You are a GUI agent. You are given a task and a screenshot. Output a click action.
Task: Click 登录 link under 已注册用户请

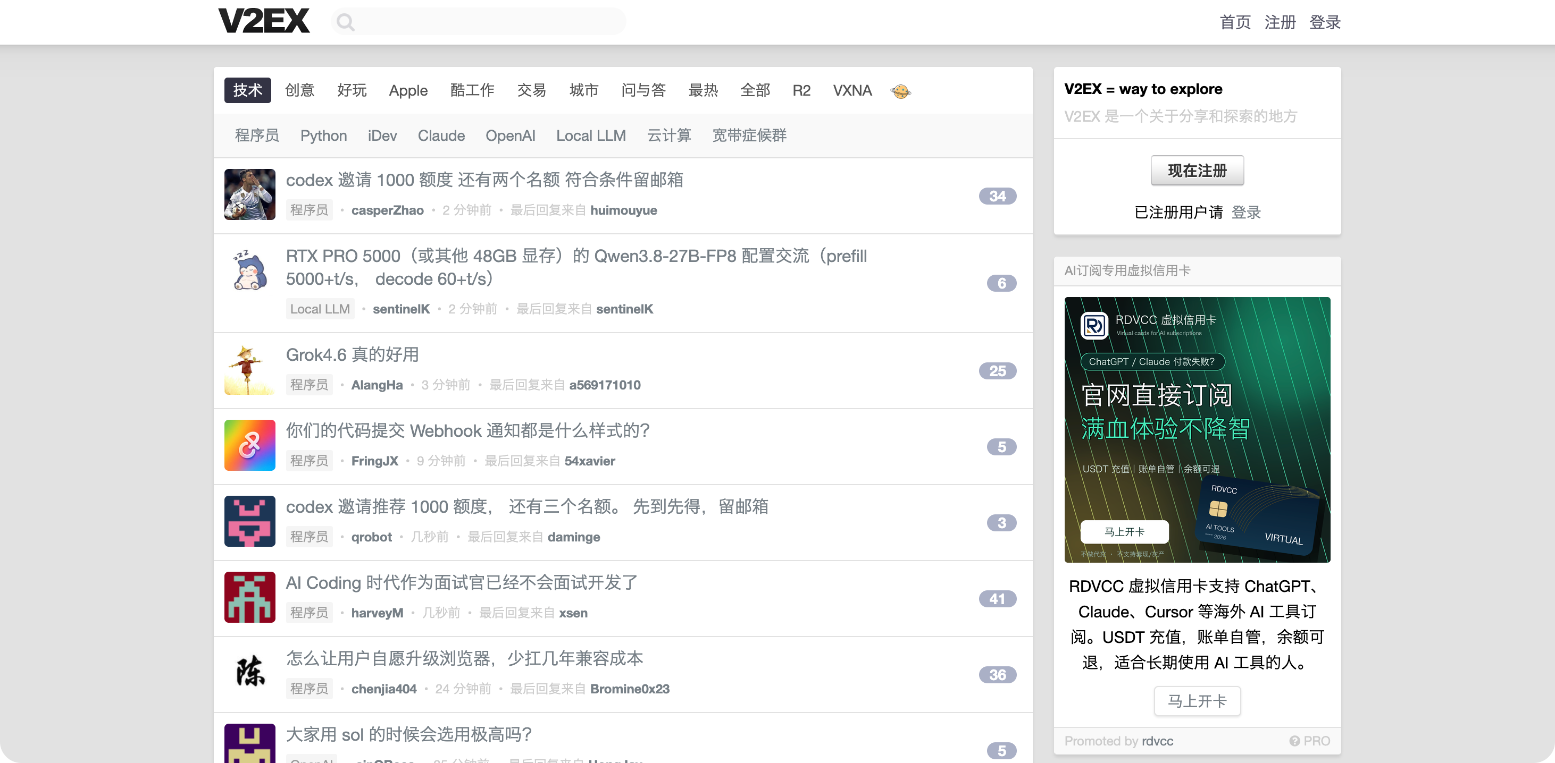(x=1246, y=213)
